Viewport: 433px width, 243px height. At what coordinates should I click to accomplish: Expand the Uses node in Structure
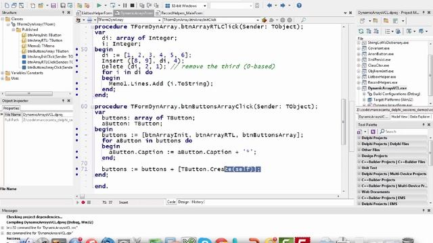tap(3, 78)
